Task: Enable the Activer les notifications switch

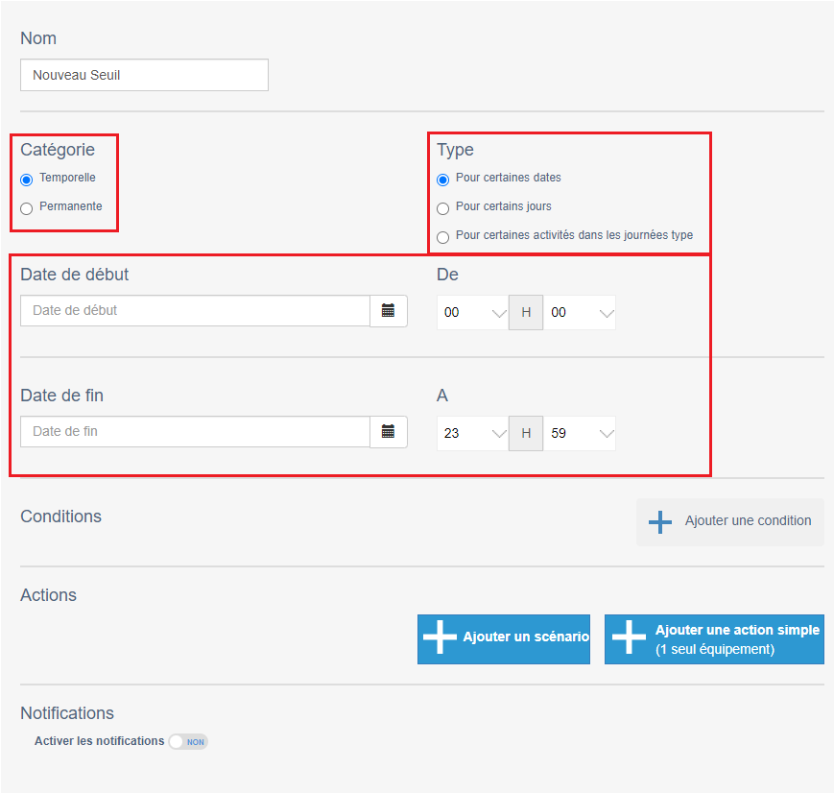Action: coord(188,741)
